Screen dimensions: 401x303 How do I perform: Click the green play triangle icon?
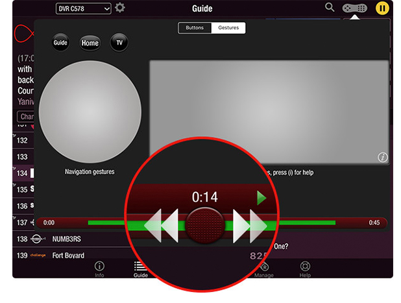[x=261, y=198]
